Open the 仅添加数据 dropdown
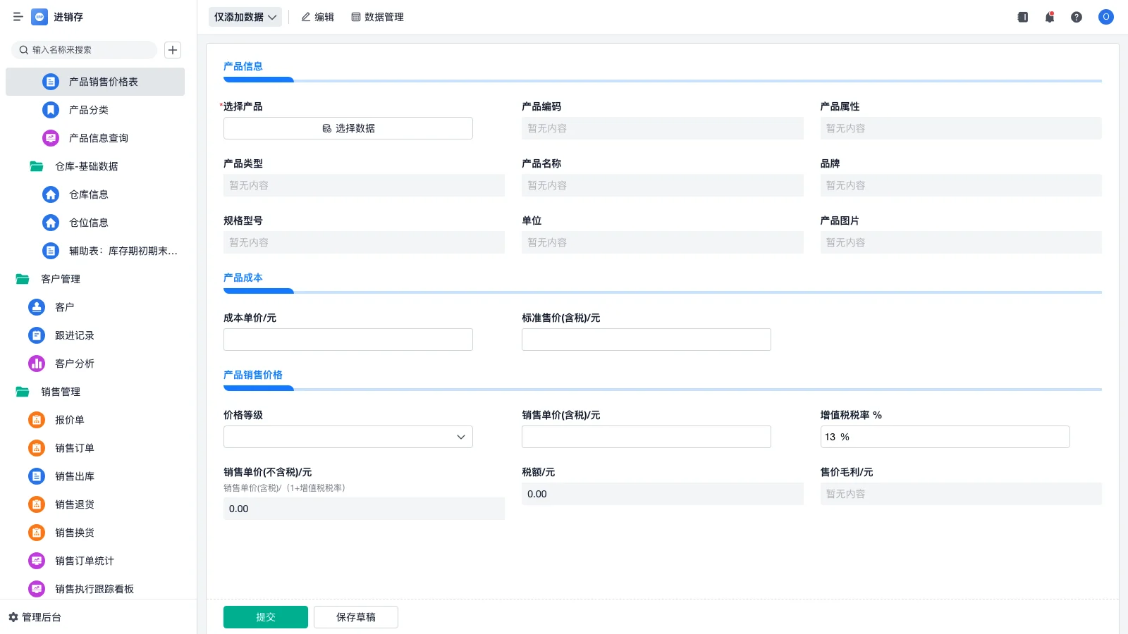This screenshot has width=1128, height=634. (x=245, y=17)
